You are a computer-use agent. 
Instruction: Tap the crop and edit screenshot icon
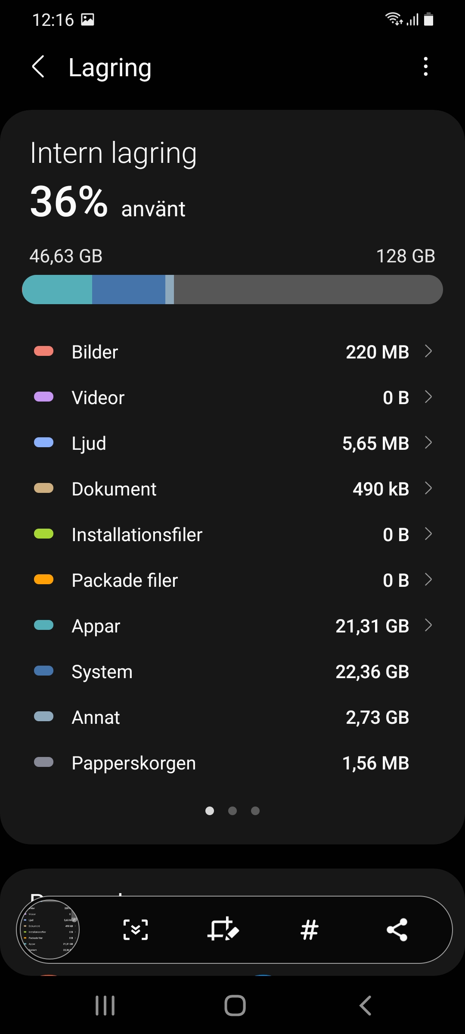[223, 930]
